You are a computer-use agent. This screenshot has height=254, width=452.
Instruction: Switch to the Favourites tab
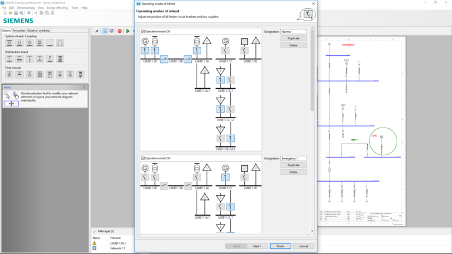19,31
